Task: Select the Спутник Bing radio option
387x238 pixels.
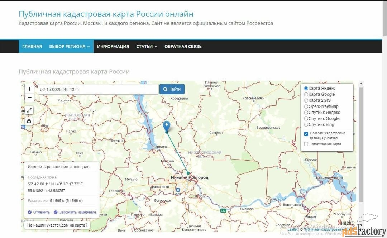Action: pyautogui.click(x=306, y=125)
